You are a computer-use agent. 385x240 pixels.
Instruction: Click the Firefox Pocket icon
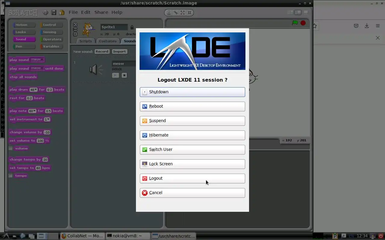click(356, 26)
